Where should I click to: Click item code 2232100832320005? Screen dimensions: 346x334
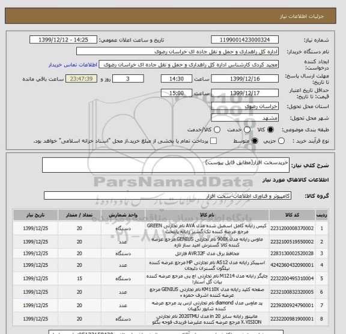tap(292, 292)
